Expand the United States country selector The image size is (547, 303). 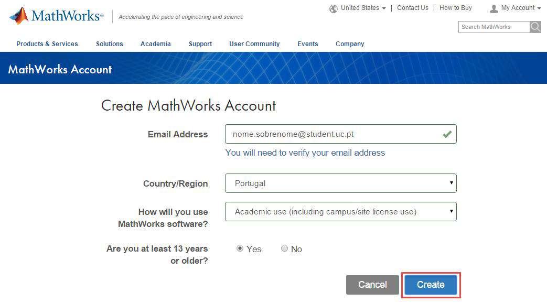point(363,8)
